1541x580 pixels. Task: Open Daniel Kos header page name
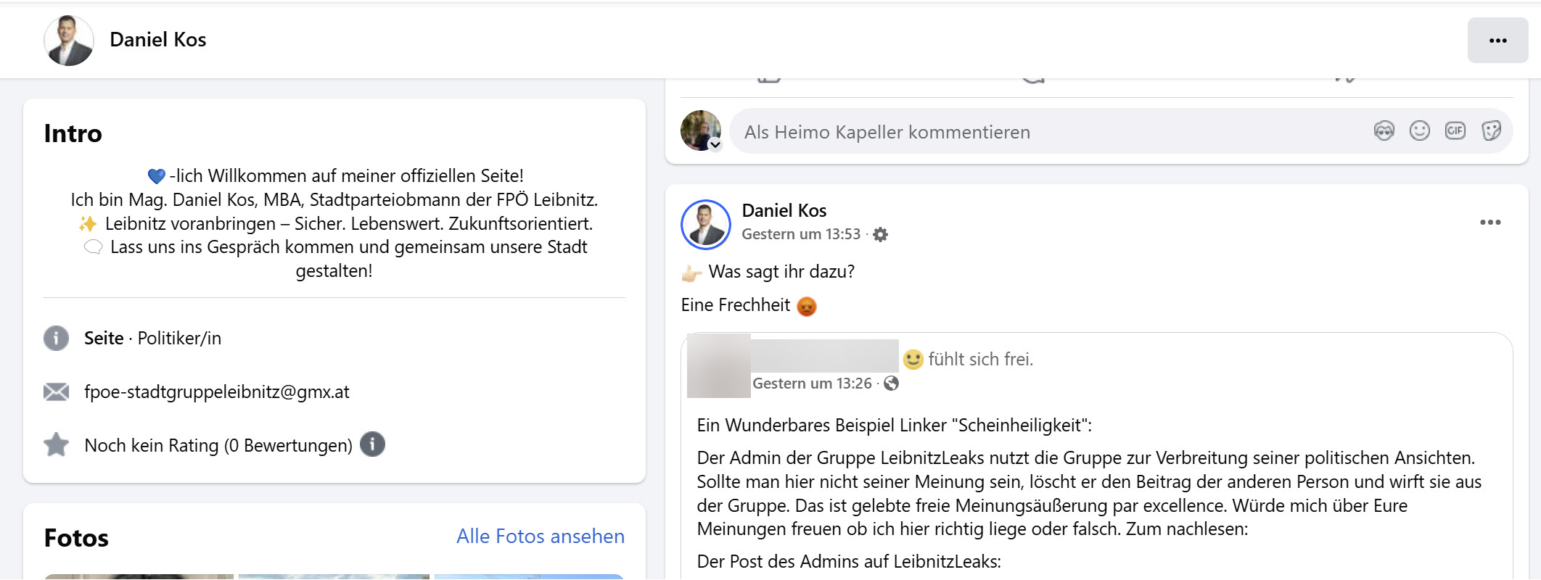click(157, 40)
